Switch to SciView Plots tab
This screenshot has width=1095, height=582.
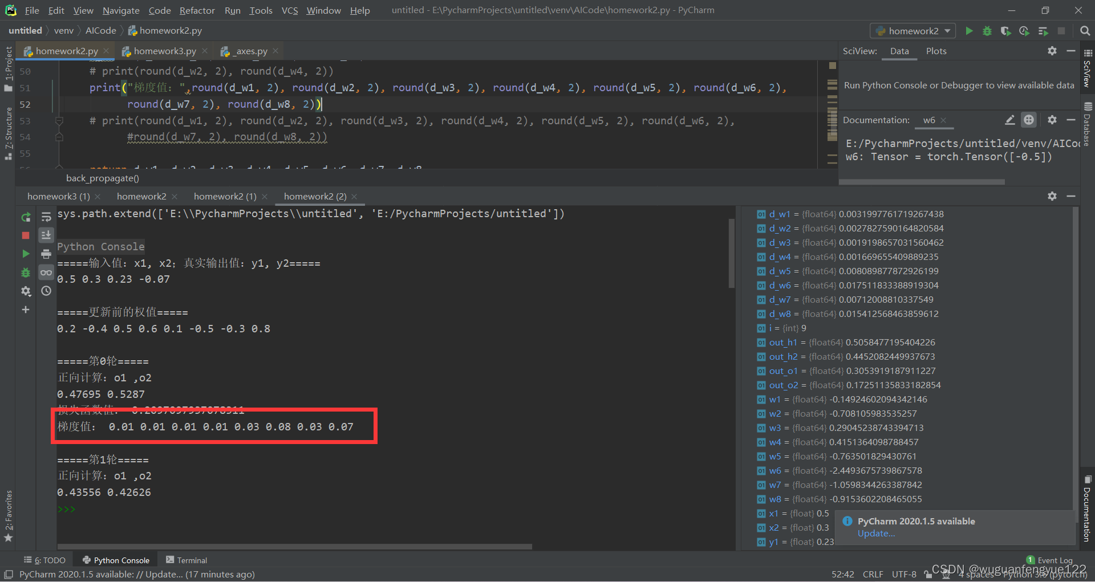(x=936, y=51)
